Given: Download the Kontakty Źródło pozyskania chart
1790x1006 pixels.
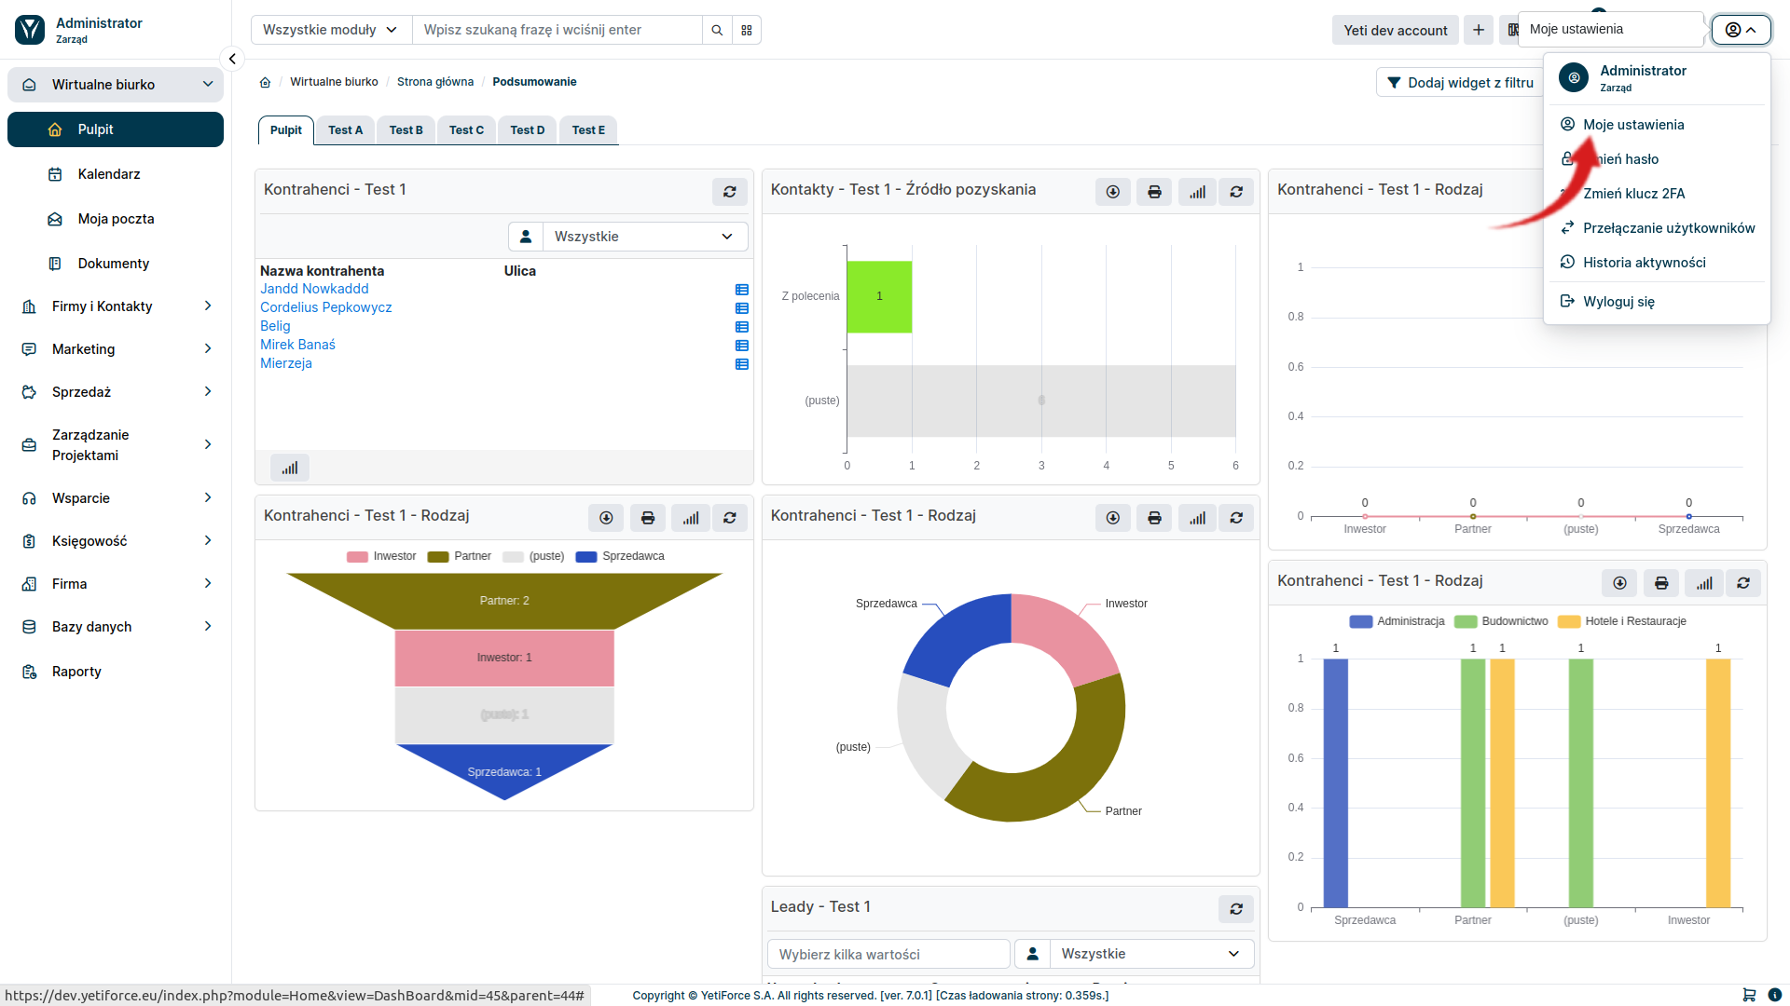Looking at the screenshot, I should [1113, 192].
